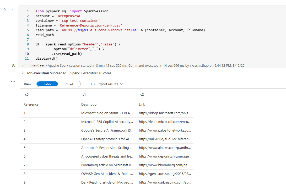The height and width of the screenshot is (193, 286).
Task: Select Google's Secure AI Framework cell
Action: tap(107, 131)
